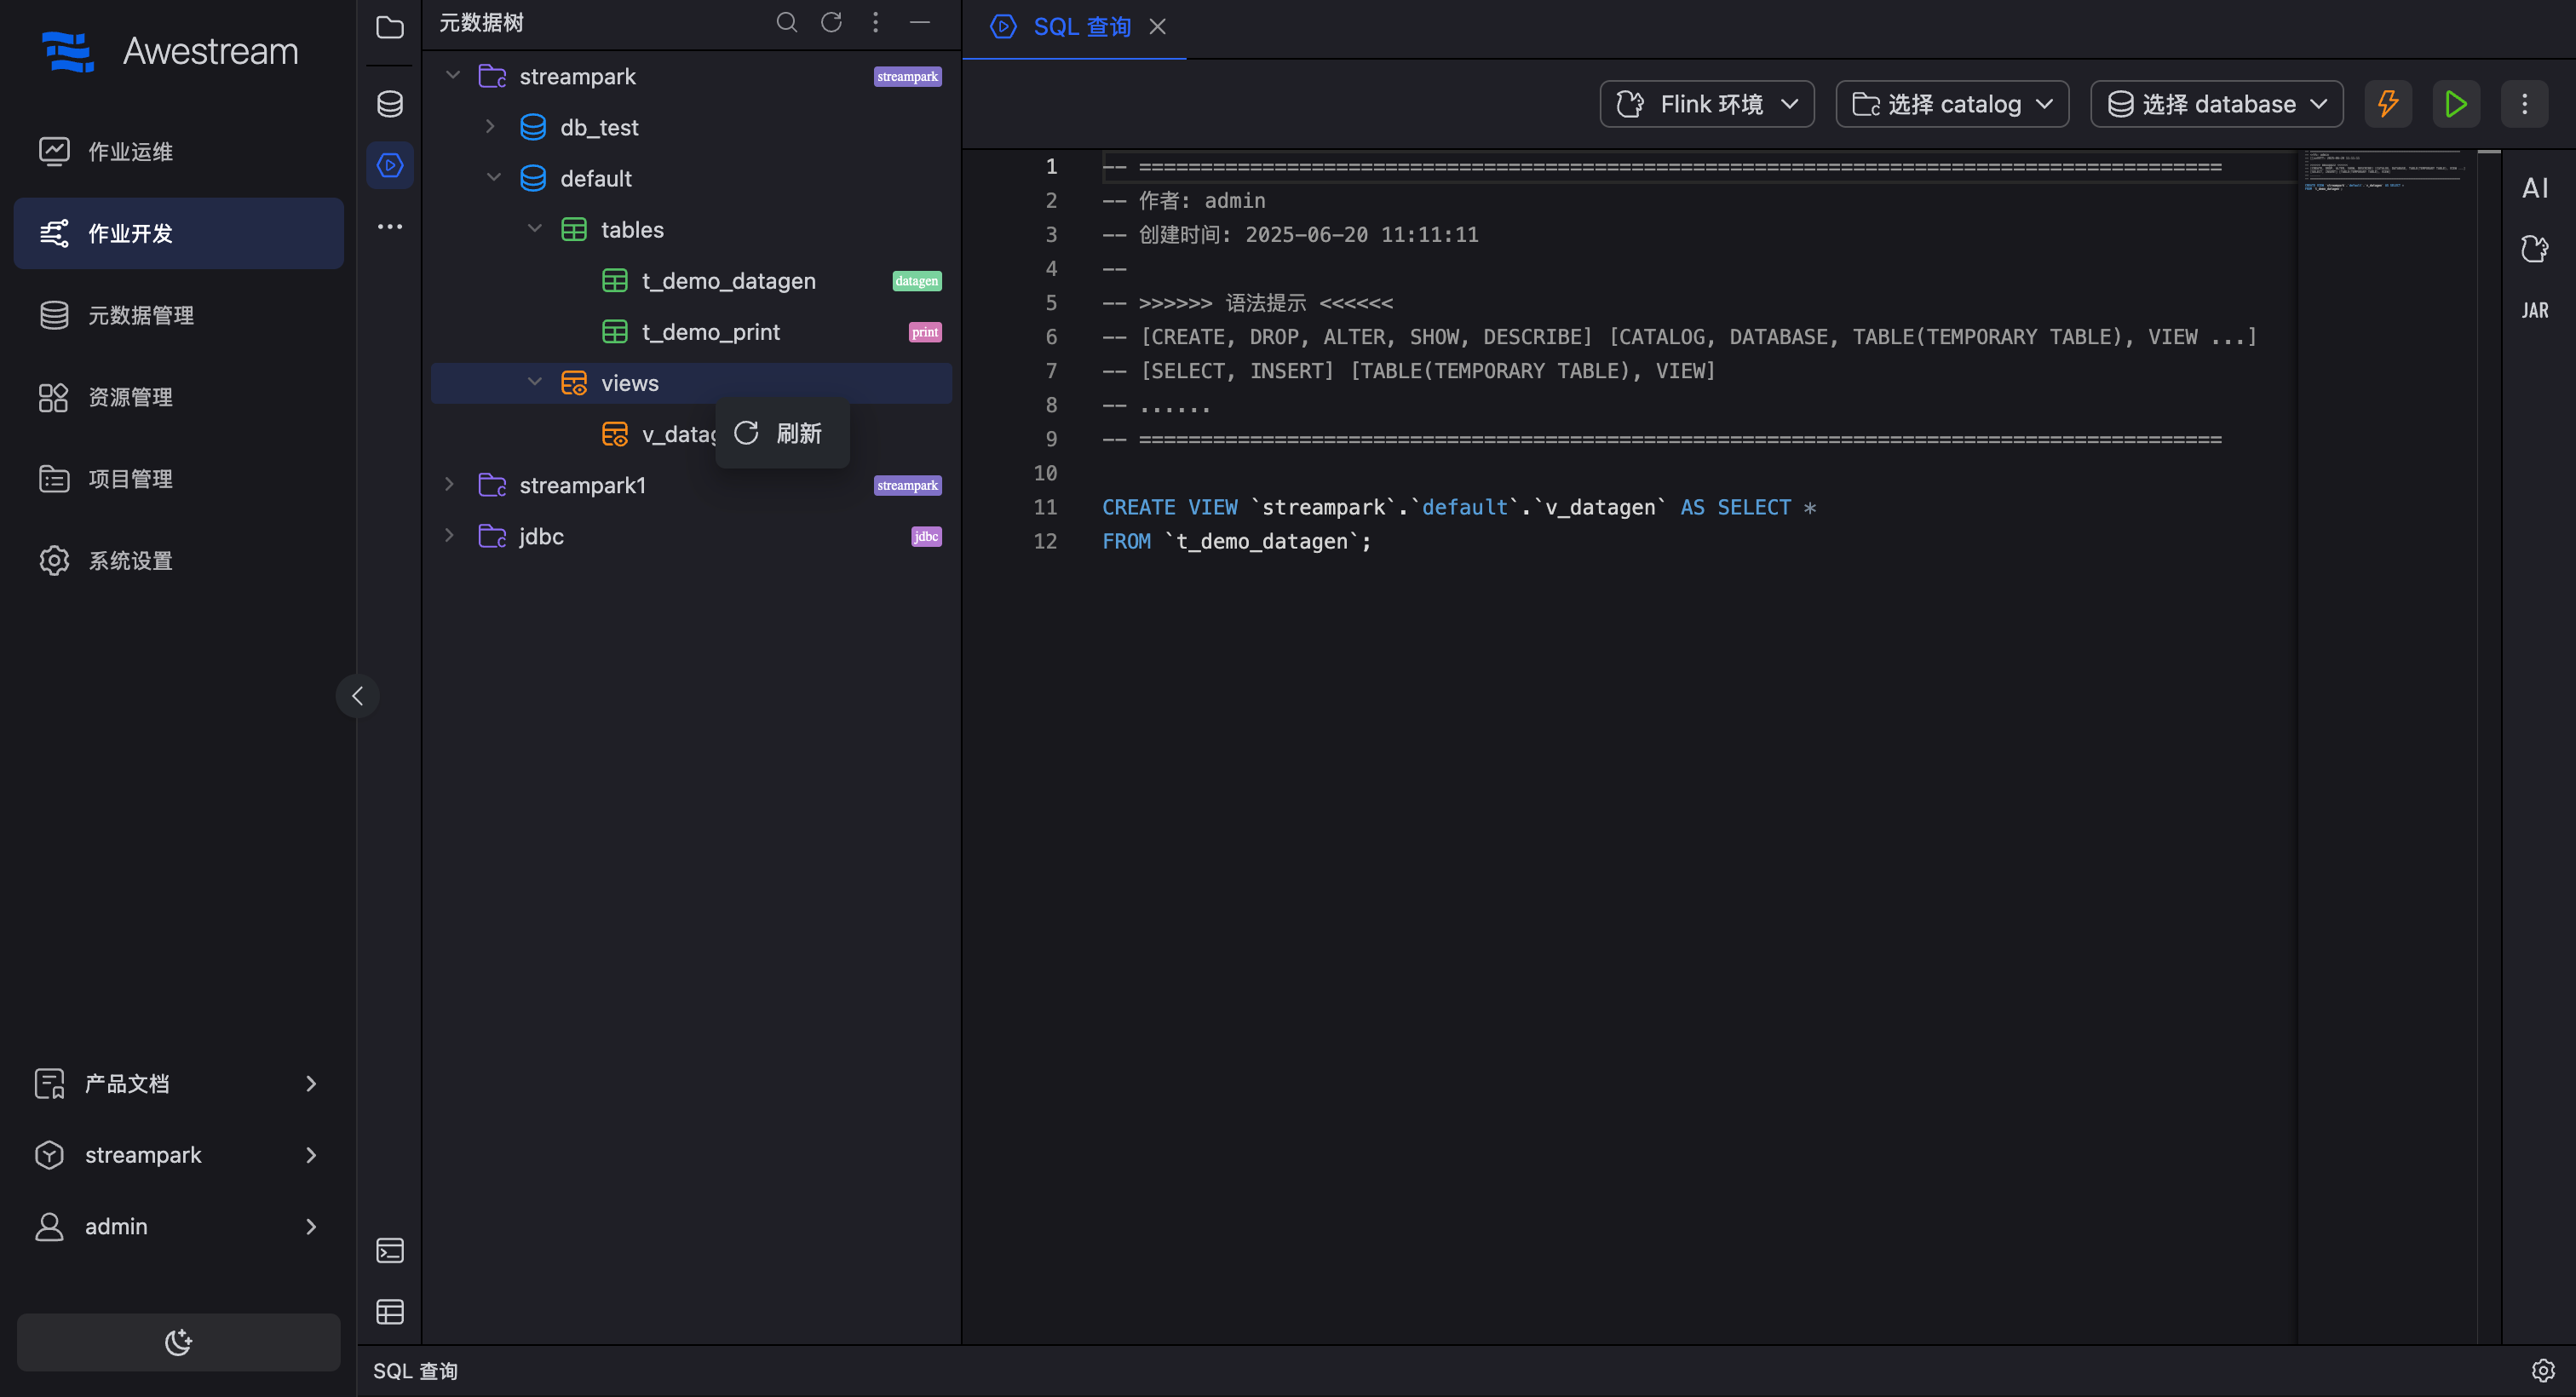
Task: Open the AI assistant panel
Action: coord(2535,188)
